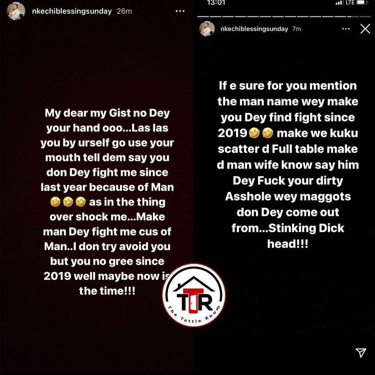The height and width of the screenshot is (375, 375).
Task: Tap the three laughing emojis after 'Man'
Action: pyautogui.click(x=68, y=202)
